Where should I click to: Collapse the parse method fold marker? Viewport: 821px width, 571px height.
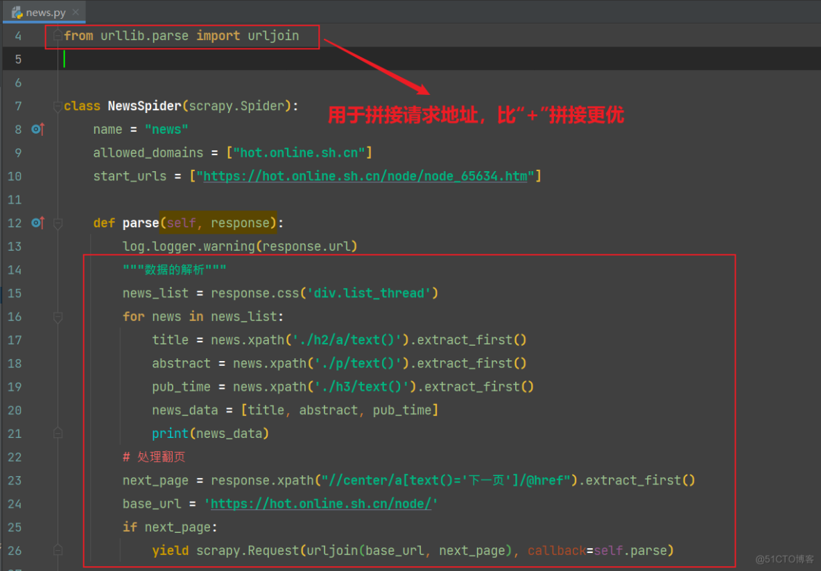pos(58,224)
